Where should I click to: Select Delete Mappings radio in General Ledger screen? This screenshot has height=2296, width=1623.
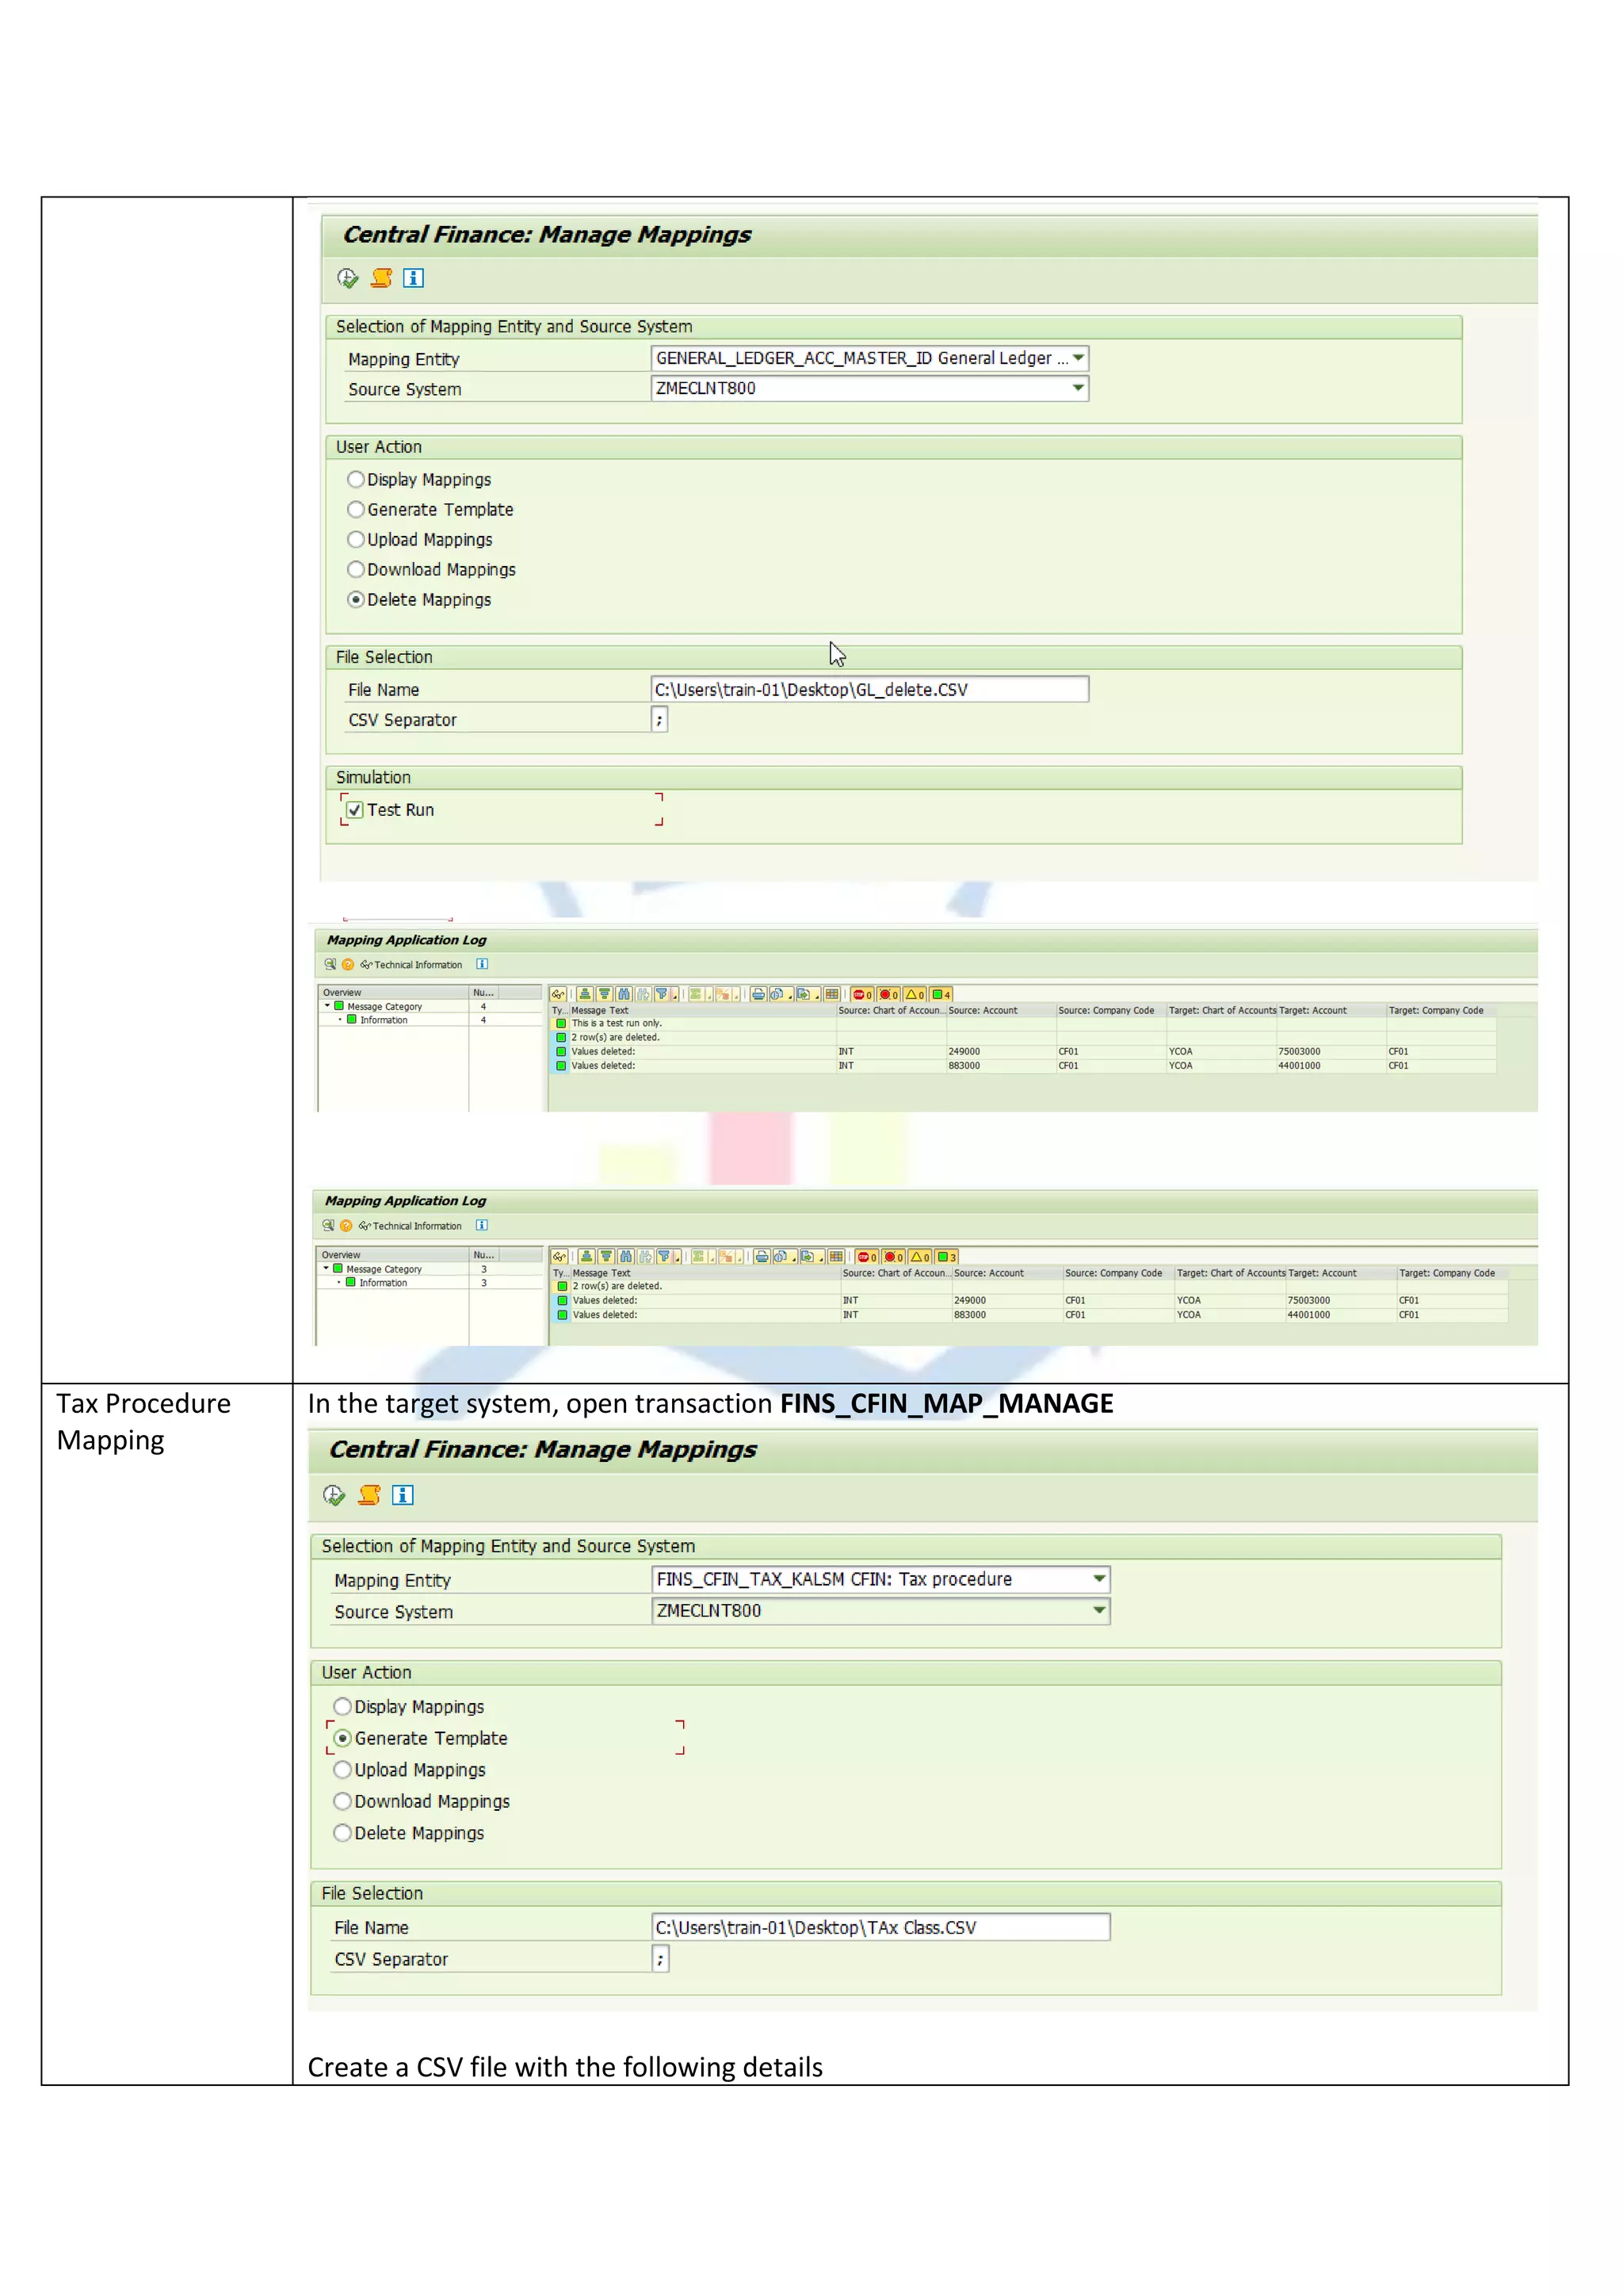pyautogui.click(x=356, y=599)
